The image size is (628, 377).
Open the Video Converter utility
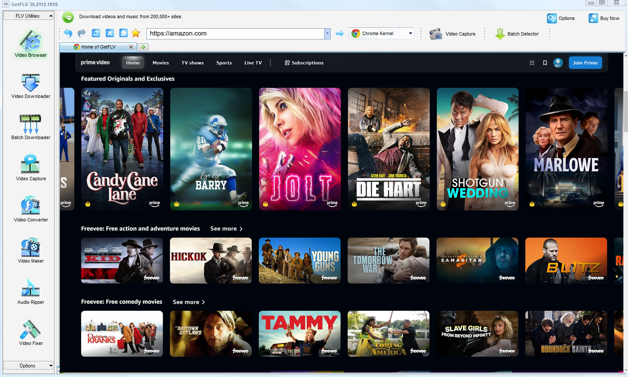coord(31,209)
